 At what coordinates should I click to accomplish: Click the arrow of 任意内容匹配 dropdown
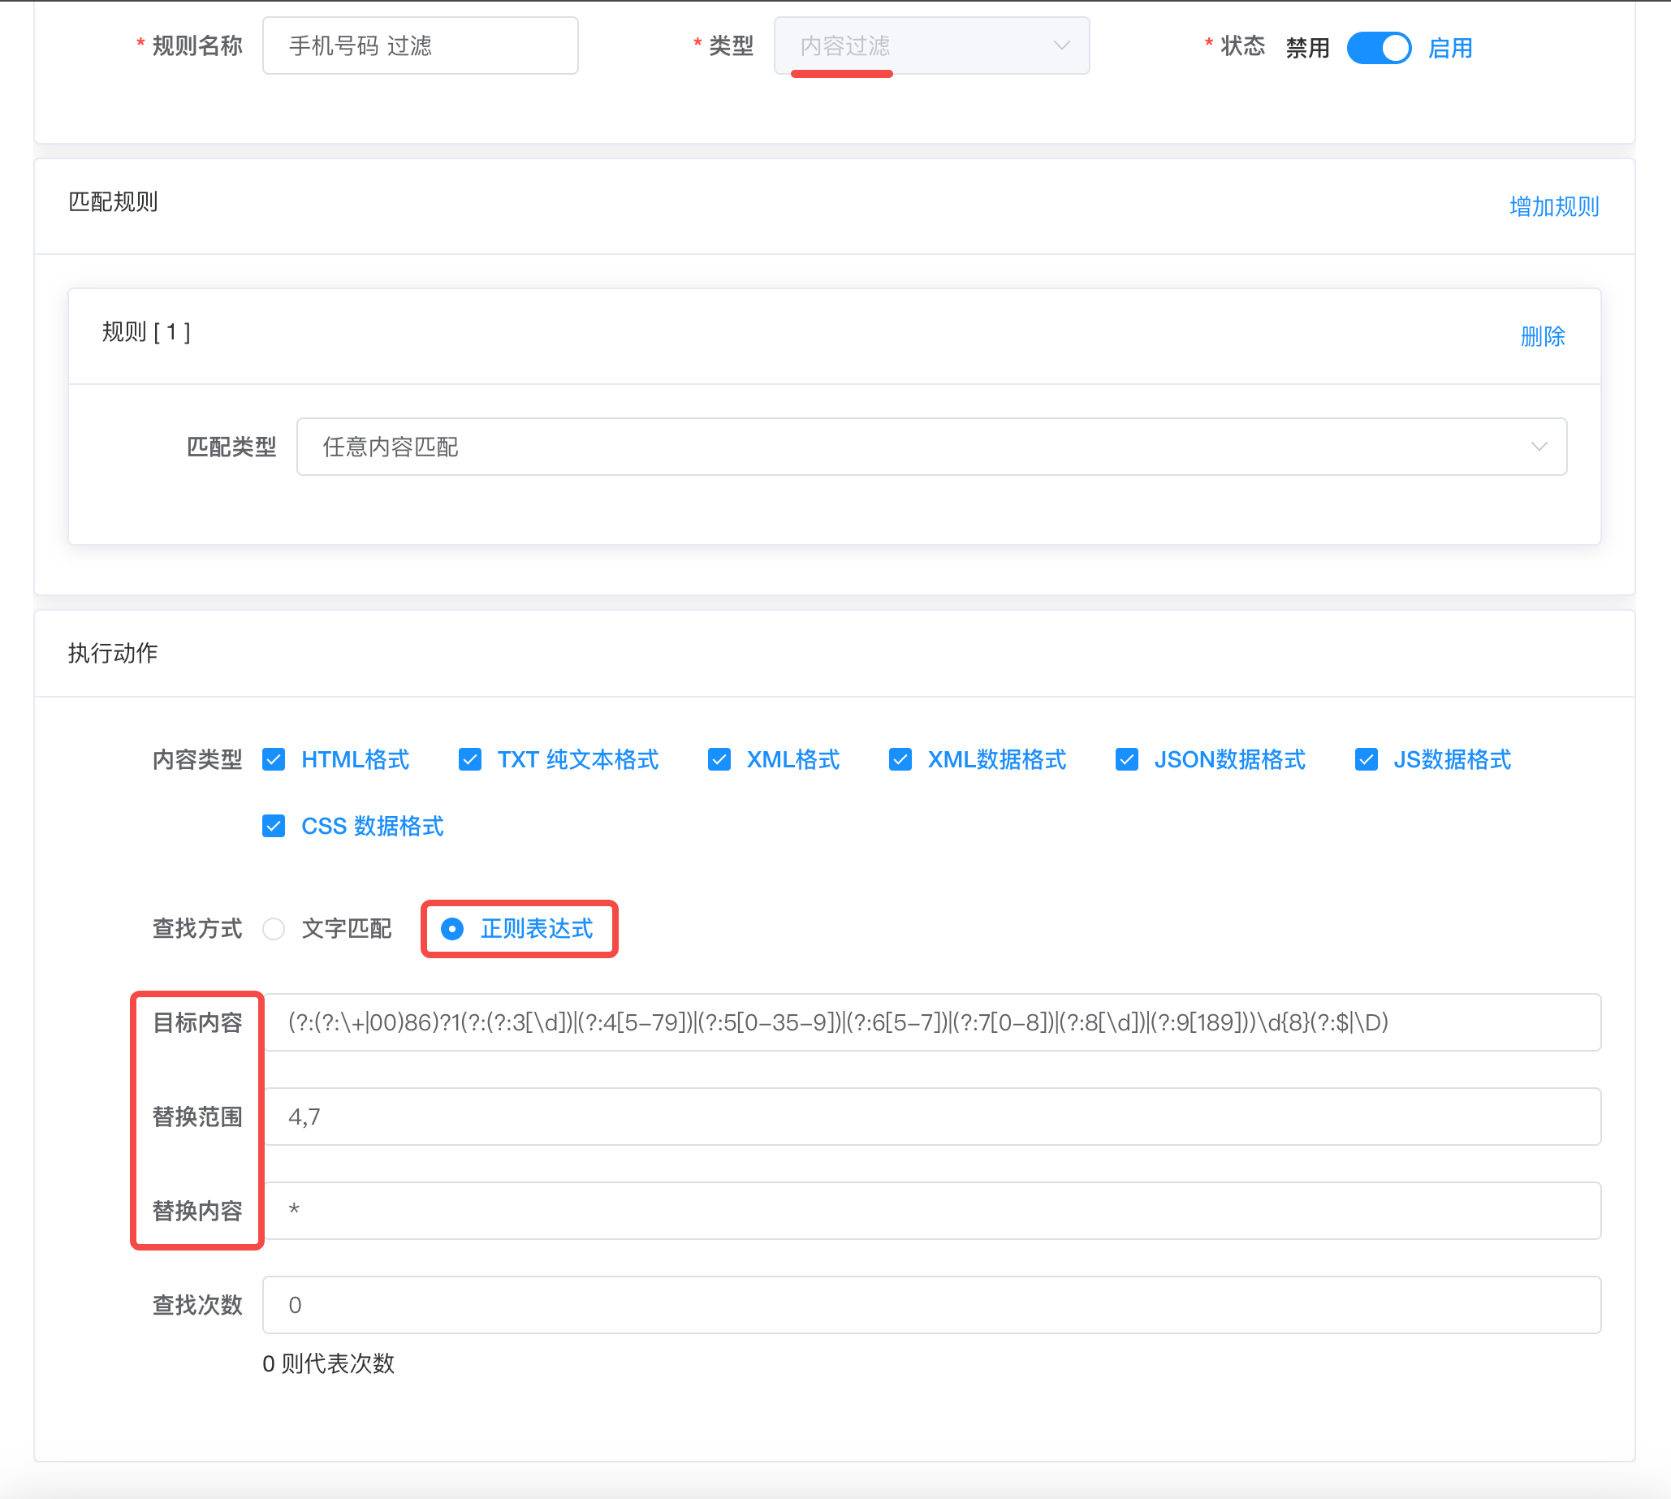tap(1539, 447)
